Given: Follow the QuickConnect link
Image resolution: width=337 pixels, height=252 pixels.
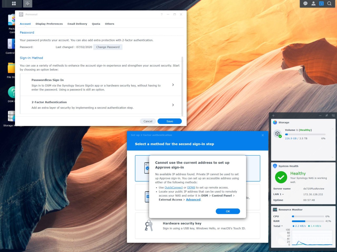Looking at the screenshot, I should (174, 188).
